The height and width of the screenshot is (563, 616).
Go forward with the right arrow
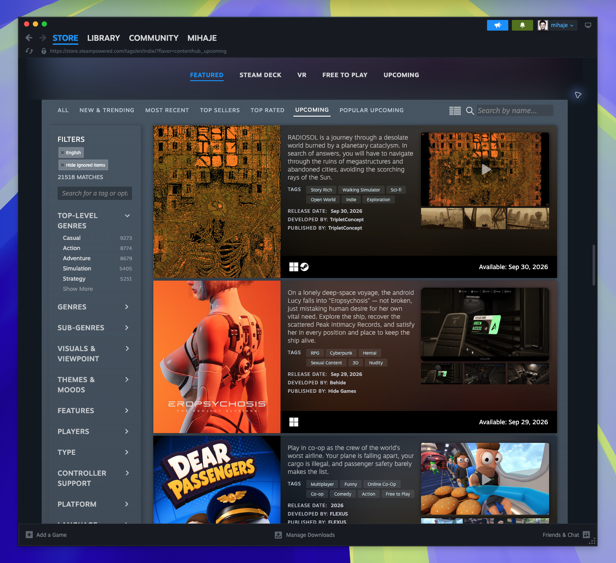[43, 38]
